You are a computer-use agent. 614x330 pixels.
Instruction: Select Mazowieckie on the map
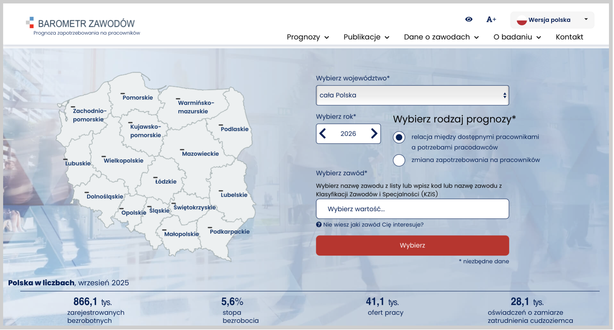click(200, 153)
